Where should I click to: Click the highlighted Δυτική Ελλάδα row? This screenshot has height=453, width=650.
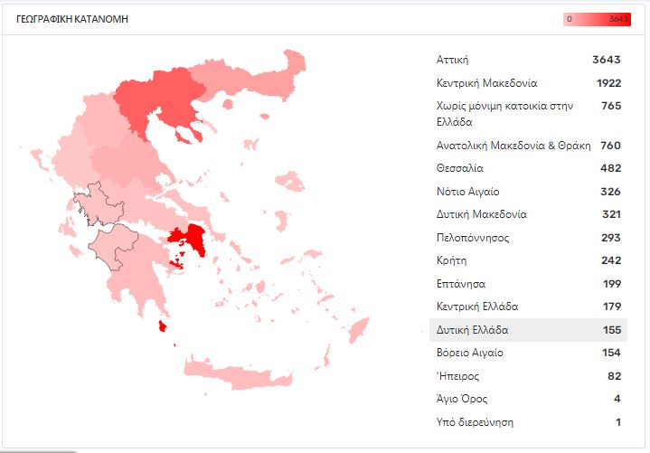tap(528, 330)
